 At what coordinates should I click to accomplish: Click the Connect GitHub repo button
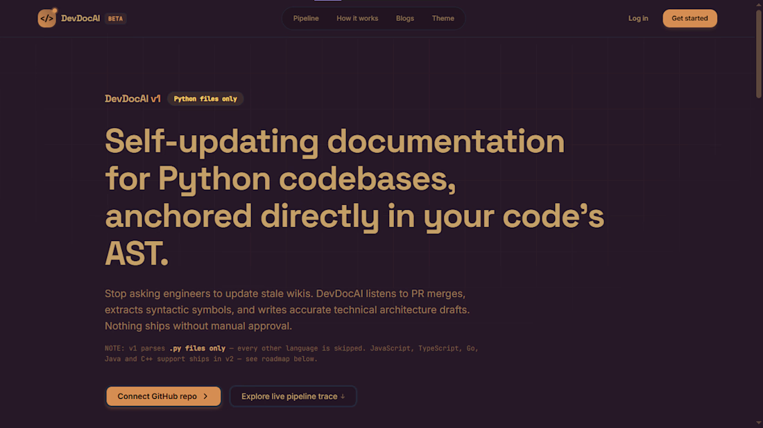pyautogui.click(x=164, y=396)
